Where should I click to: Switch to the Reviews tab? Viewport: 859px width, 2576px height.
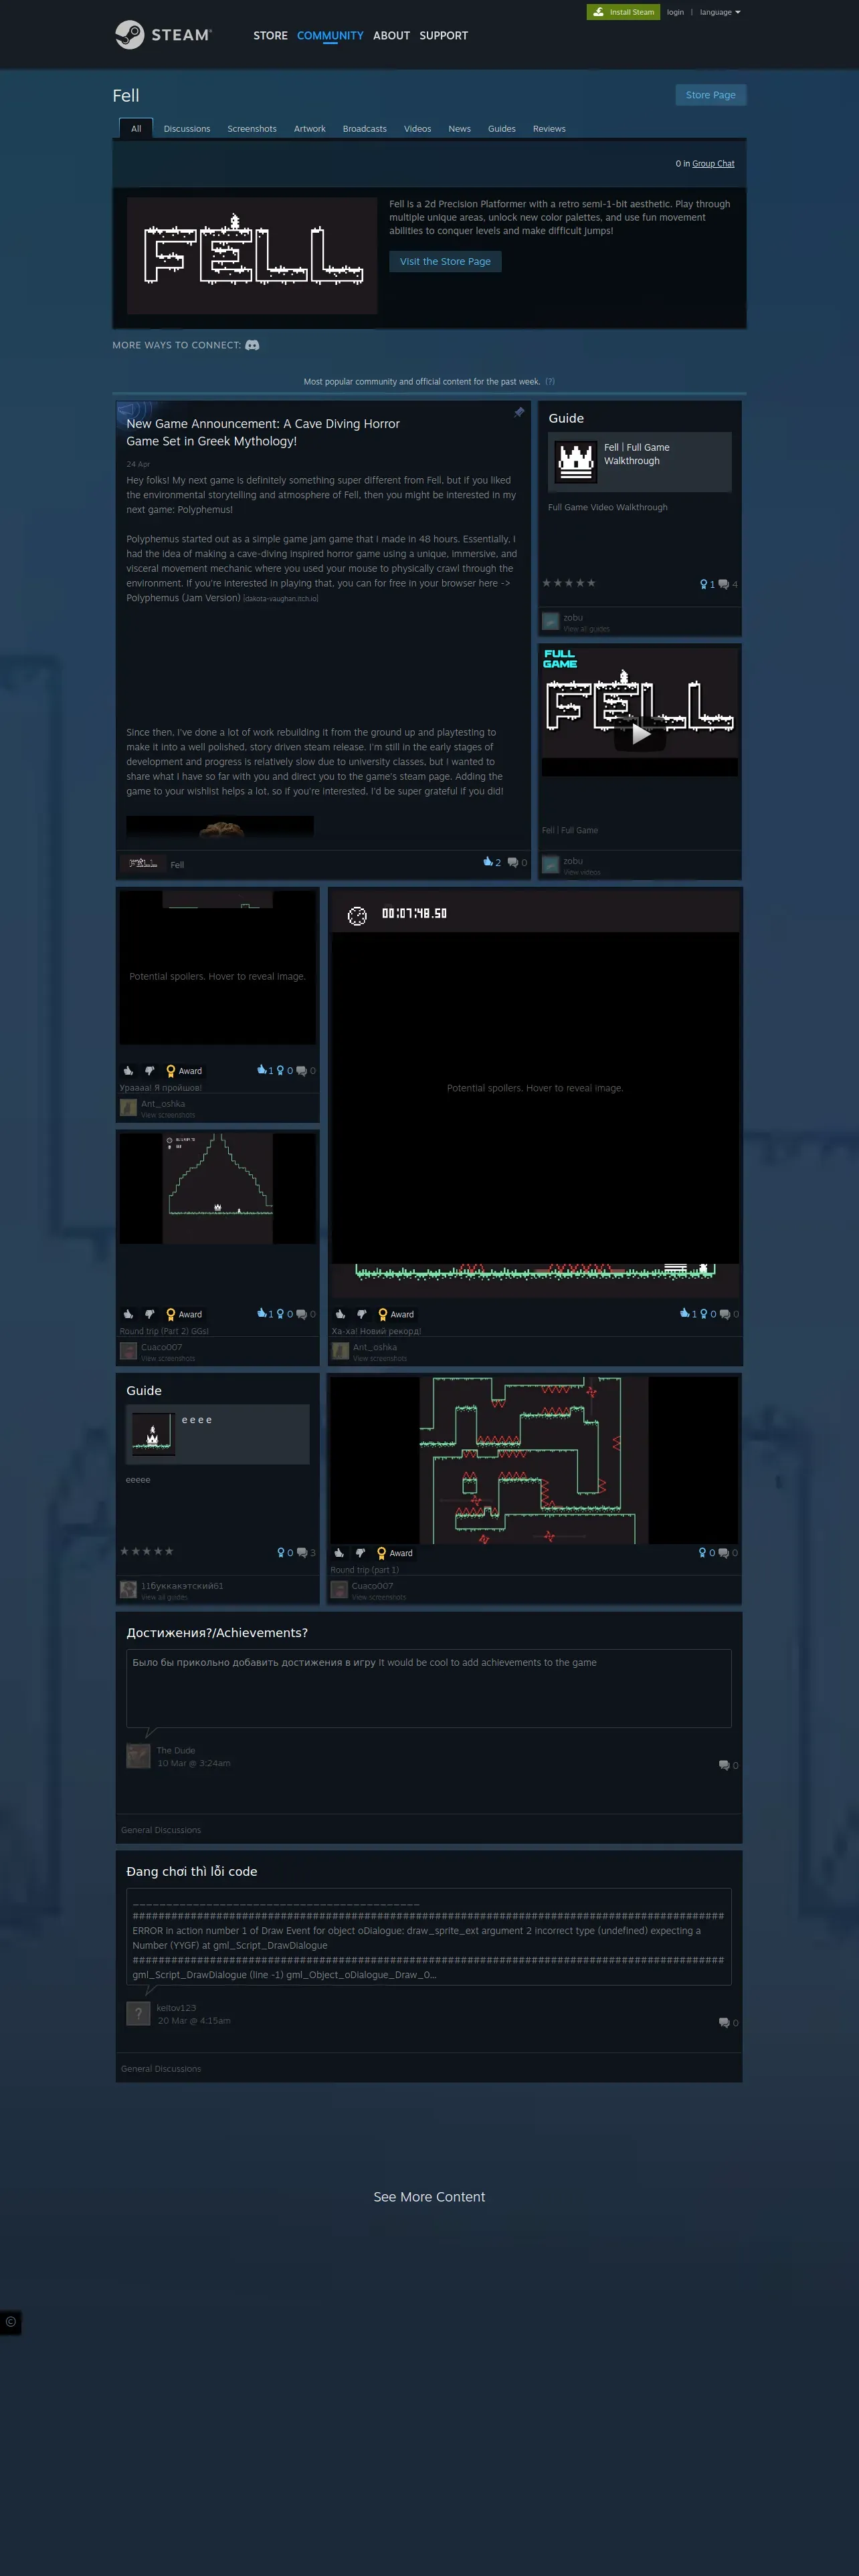(x=549, y=129)
